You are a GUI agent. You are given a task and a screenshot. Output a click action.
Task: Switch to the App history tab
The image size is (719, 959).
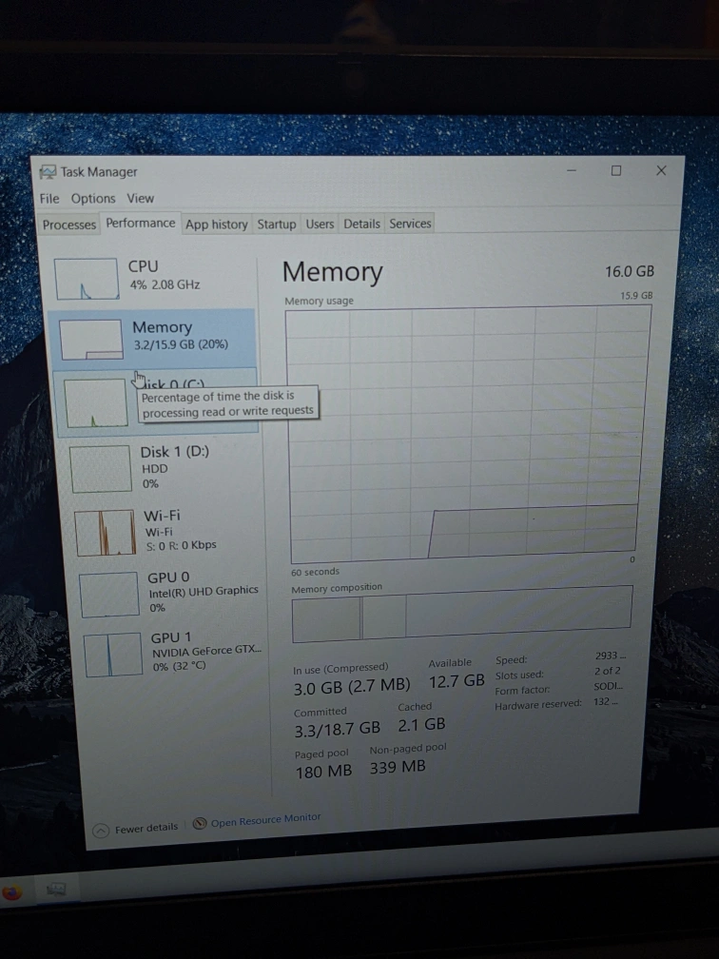[216, 225]
